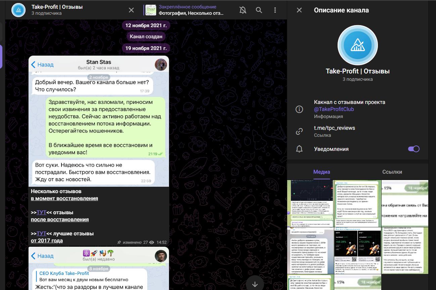Open the second ТУТ best reviews link
This screenshot has width=436, height=290.
41,234
